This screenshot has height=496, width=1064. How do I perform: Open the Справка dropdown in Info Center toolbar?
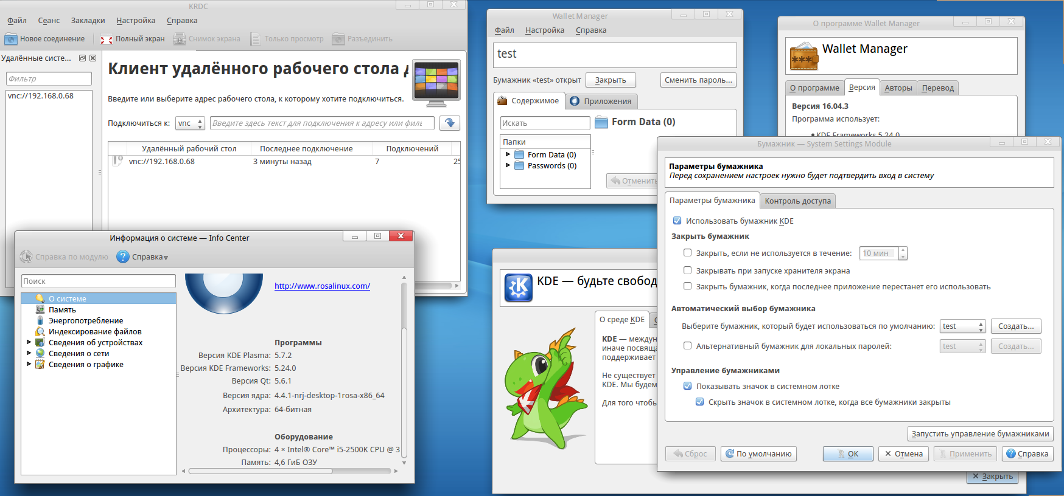[142, 257]
